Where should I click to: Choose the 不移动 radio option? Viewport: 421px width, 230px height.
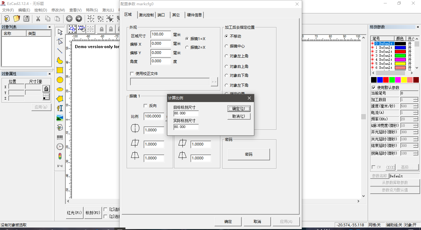tap(227, 36)
